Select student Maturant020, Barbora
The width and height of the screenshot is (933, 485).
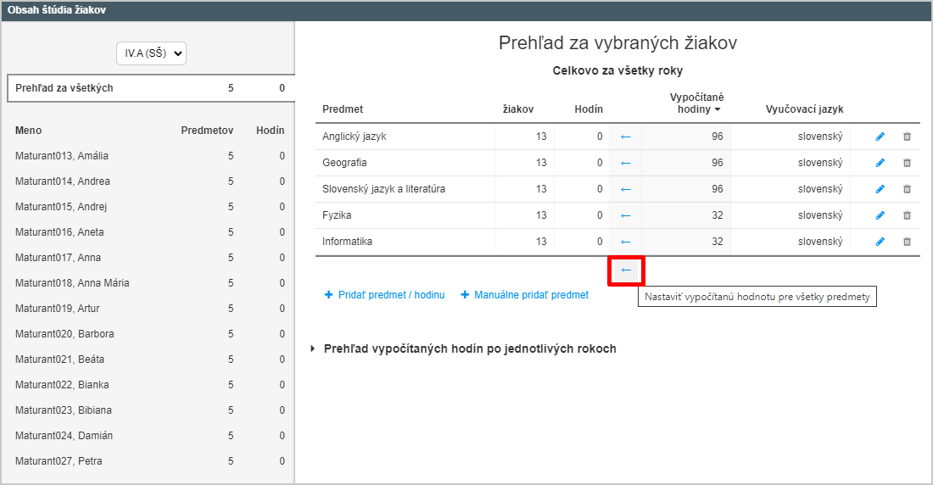[x=150, y=334]
